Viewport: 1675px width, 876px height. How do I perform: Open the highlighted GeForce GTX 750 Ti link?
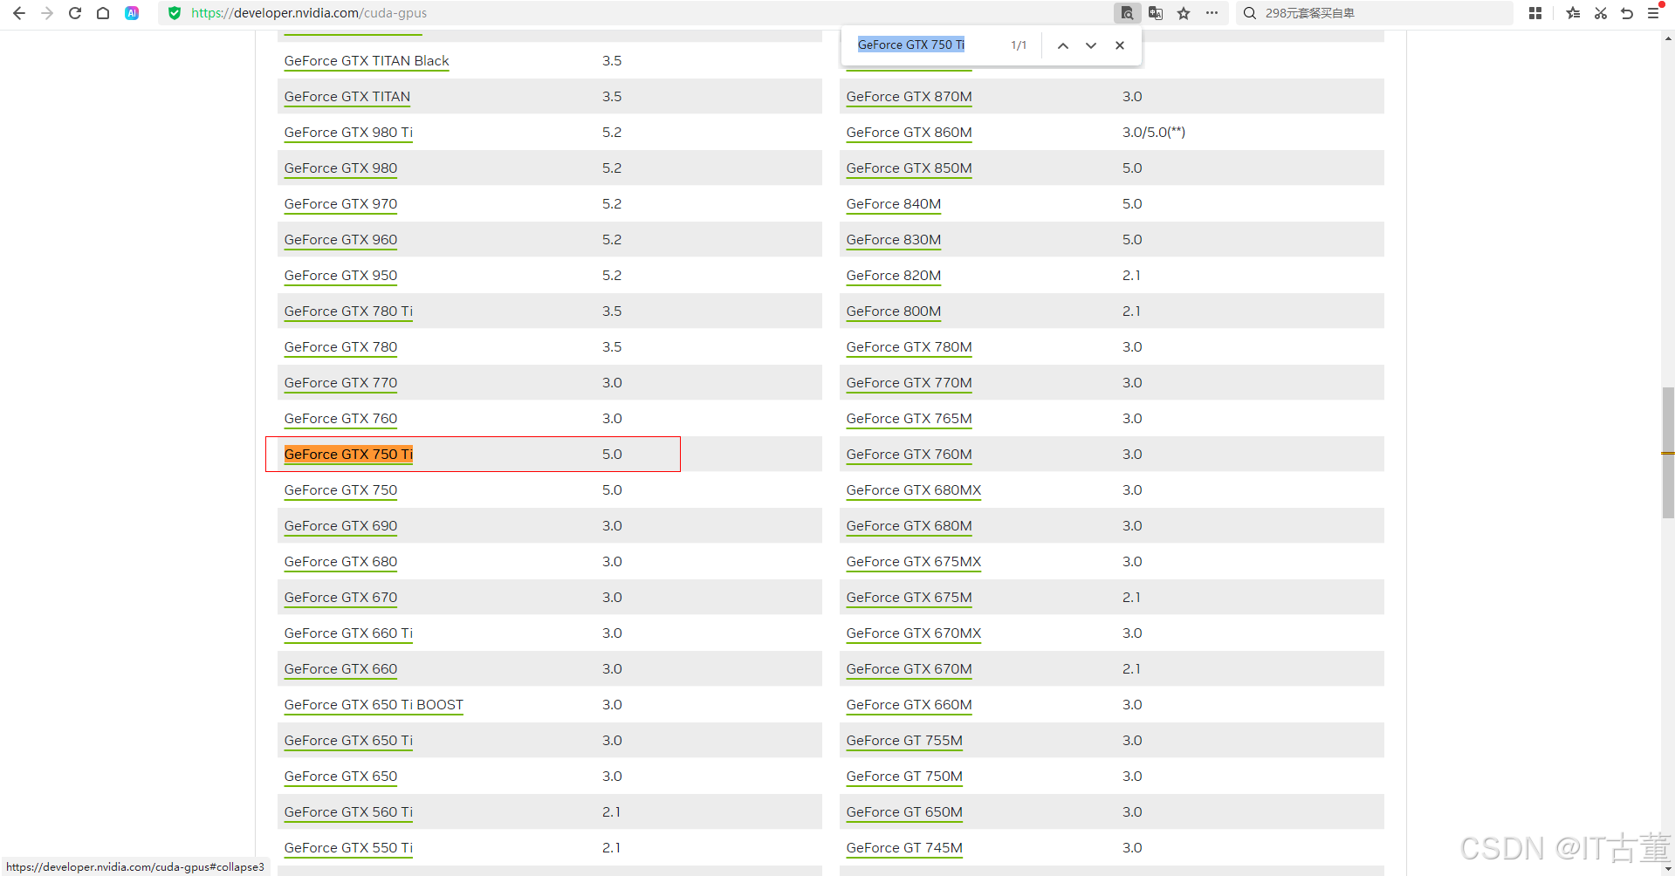(x=348, y=455)
